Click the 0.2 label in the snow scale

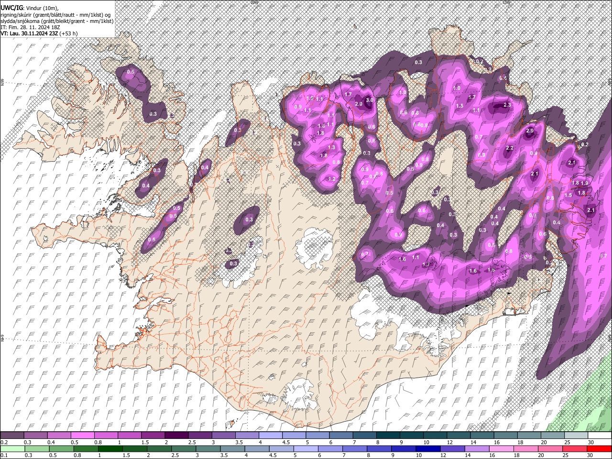[4, 442]
